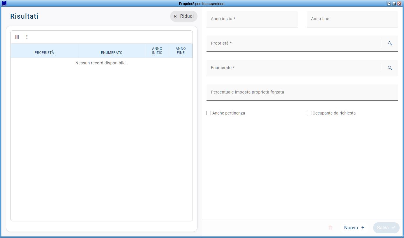Click into the Proprietà text field
Viewport: 404px width, 238px height.
click(x=294, y=43)
